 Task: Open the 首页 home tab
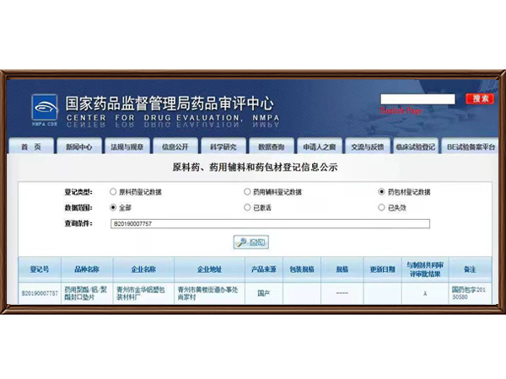(31, 147)
